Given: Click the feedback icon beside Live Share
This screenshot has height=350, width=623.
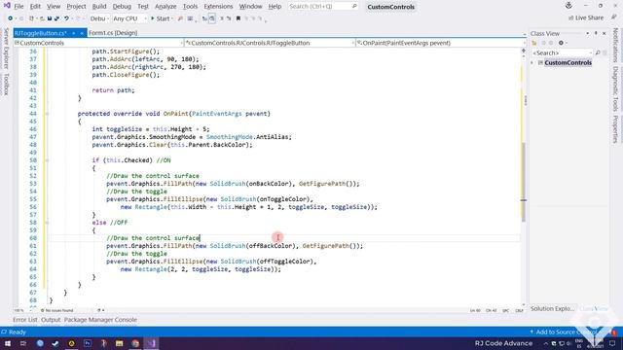Looking at the screenshot, I should click(x=613, y=17).
